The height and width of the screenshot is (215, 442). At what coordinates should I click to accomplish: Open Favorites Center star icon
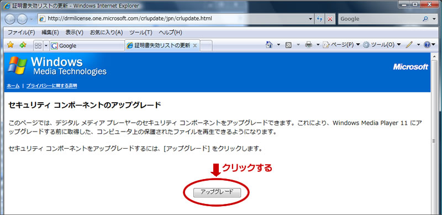tap(10, 45)
